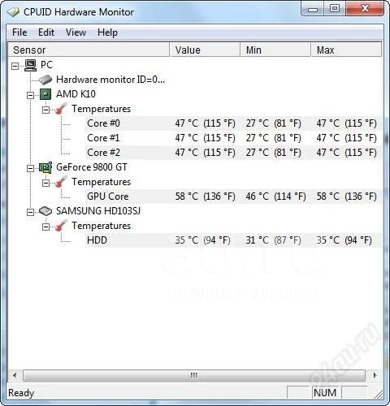Click the GeForce 9800 GT card icon
Image resolution: width=390 pixels, height=406 pixels.
(45, 167)
